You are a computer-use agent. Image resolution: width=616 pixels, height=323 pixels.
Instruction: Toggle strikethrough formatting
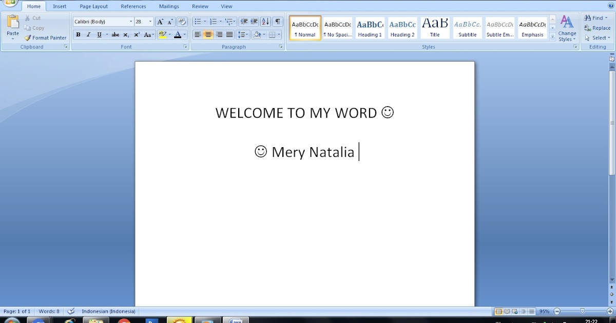[115, 34]
